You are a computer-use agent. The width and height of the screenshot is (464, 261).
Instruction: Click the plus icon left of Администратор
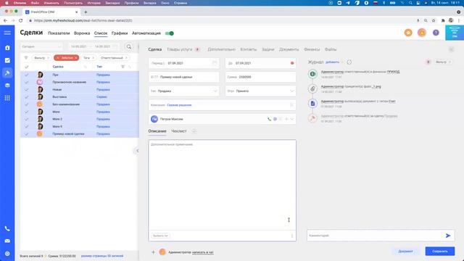coord(153,252)
